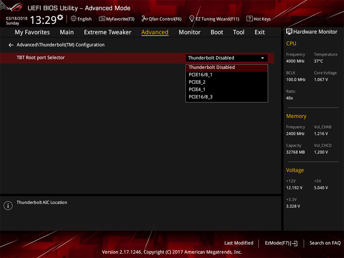The width and height of the screenshot is (344, 258).
Task: Click Advanced\Thunderbolt(TM) Configuration breadcrumb
Action: coord(61,45)
